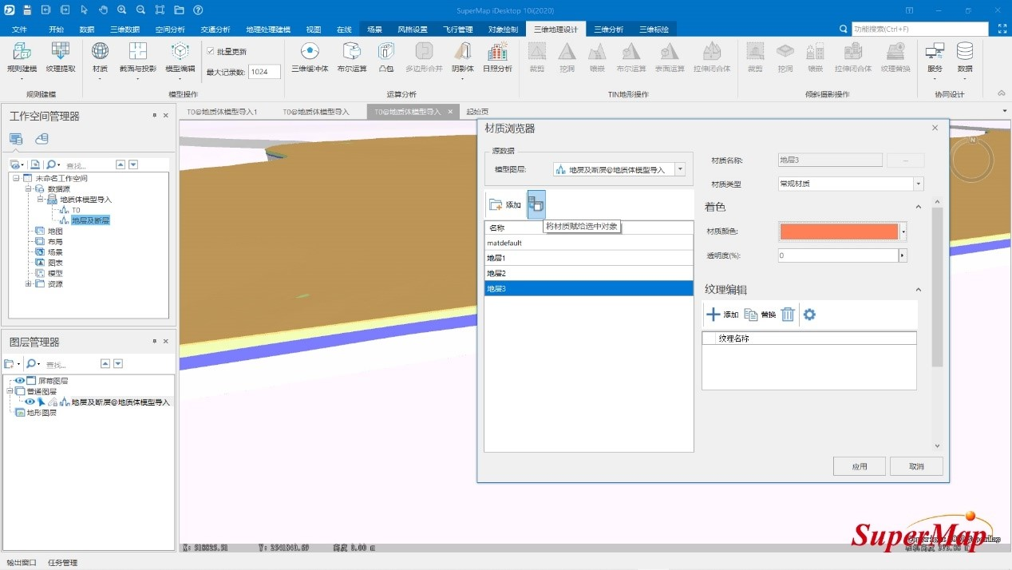Run 三维缓冲体 analysis
Image resolution: width=1012 pixels, height=570 pixels.
point(310,57)
